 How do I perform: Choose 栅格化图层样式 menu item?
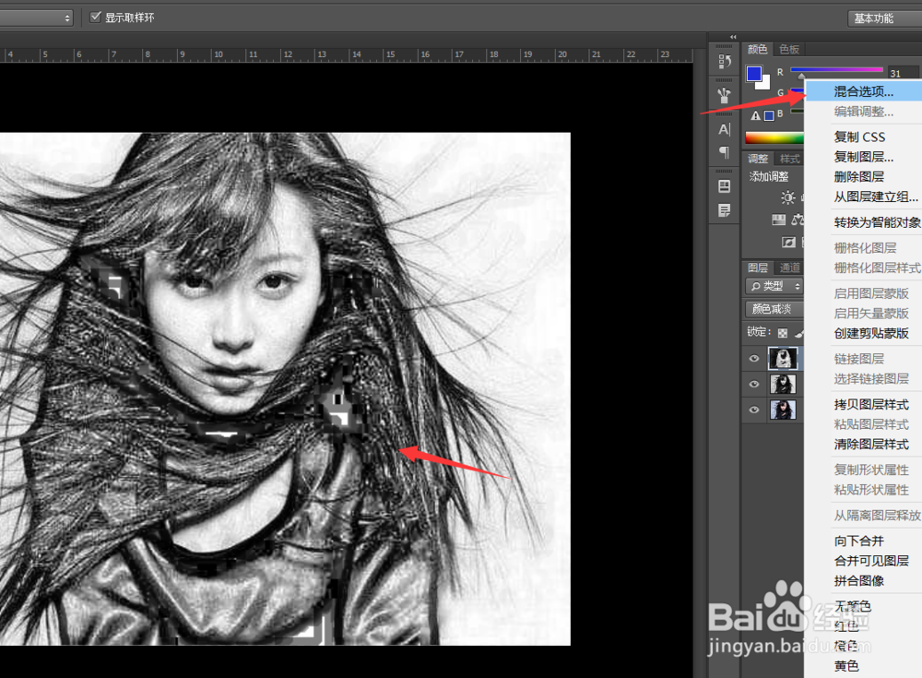click(863, 268)
